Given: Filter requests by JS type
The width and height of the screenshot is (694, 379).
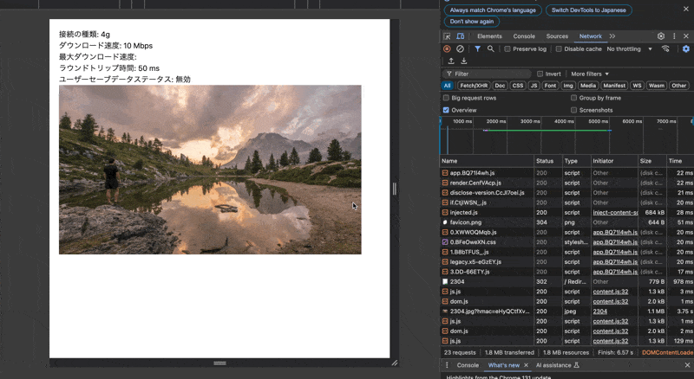Looking at the screenshot, I should (534, 86).
